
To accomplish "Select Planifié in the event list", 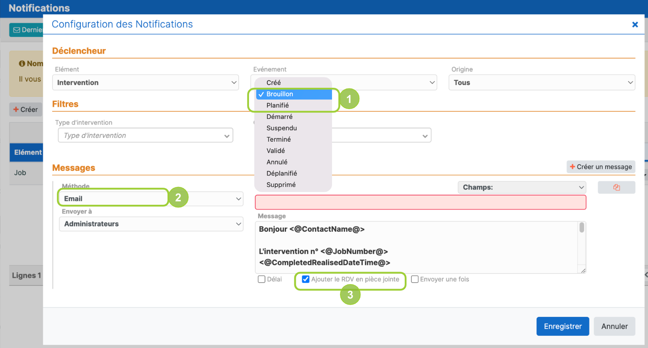I will click(293, 105).
